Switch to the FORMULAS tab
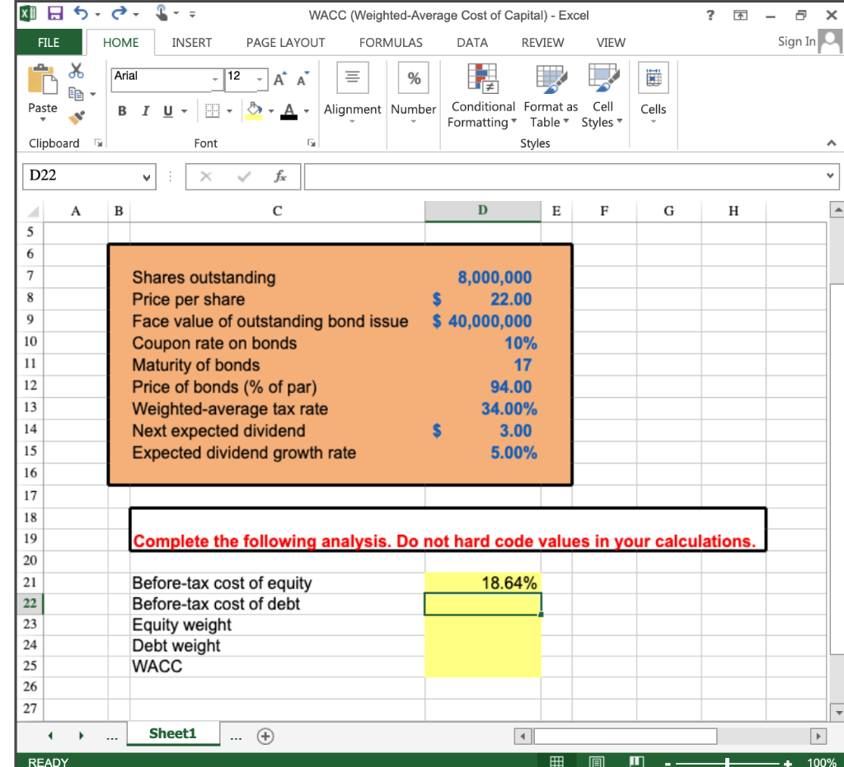The image size is (844, 767). pos(391,43)
